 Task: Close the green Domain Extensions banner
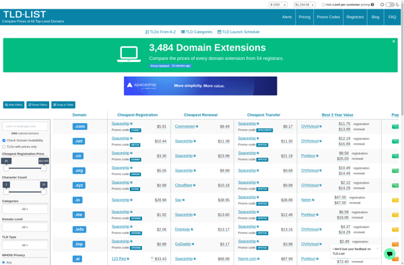pyautogui.click(x=393, y=42)
